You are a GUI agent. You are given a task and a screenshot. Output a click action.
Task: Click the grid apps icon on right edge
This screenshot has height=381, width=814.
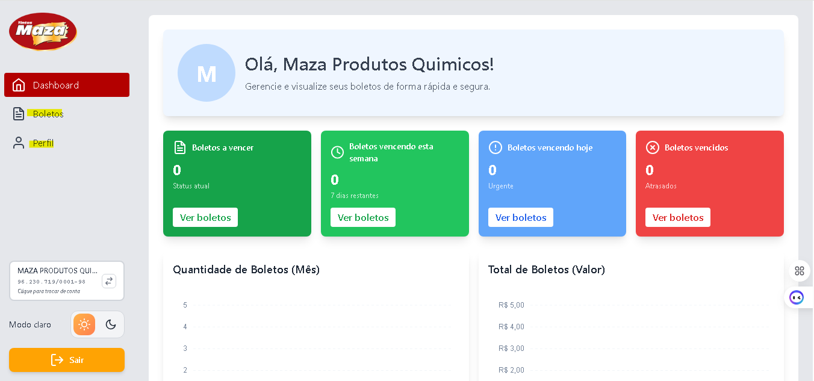800,271
